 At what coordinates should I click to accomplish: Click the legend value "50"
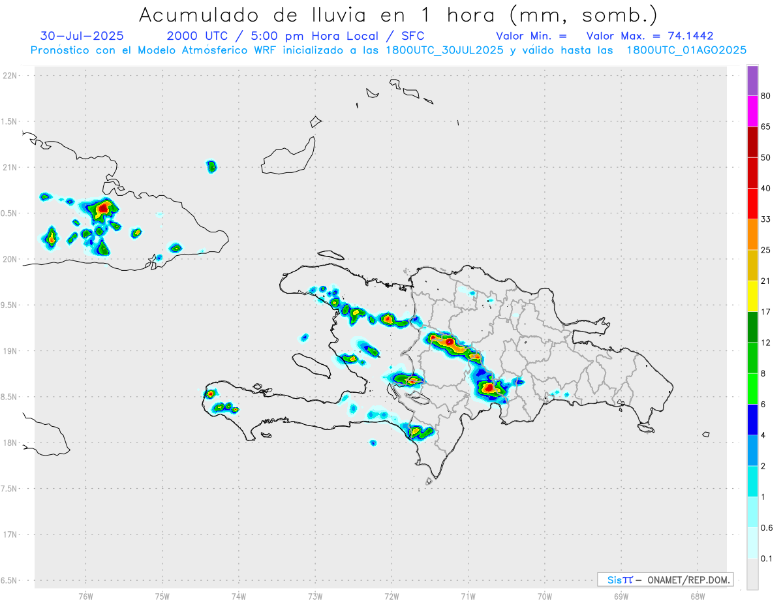[x=766, y=157]
